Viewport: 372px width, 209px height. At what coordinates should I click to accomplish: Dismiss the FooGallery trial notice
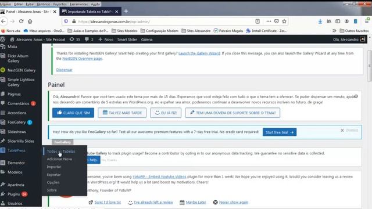coord(349,130)
